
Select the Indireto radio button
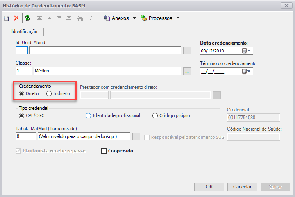pyautogui.click(x=49, y=93)
